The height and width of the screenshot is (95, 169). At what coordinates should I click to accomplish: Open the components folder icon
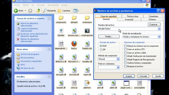[61, 18]
